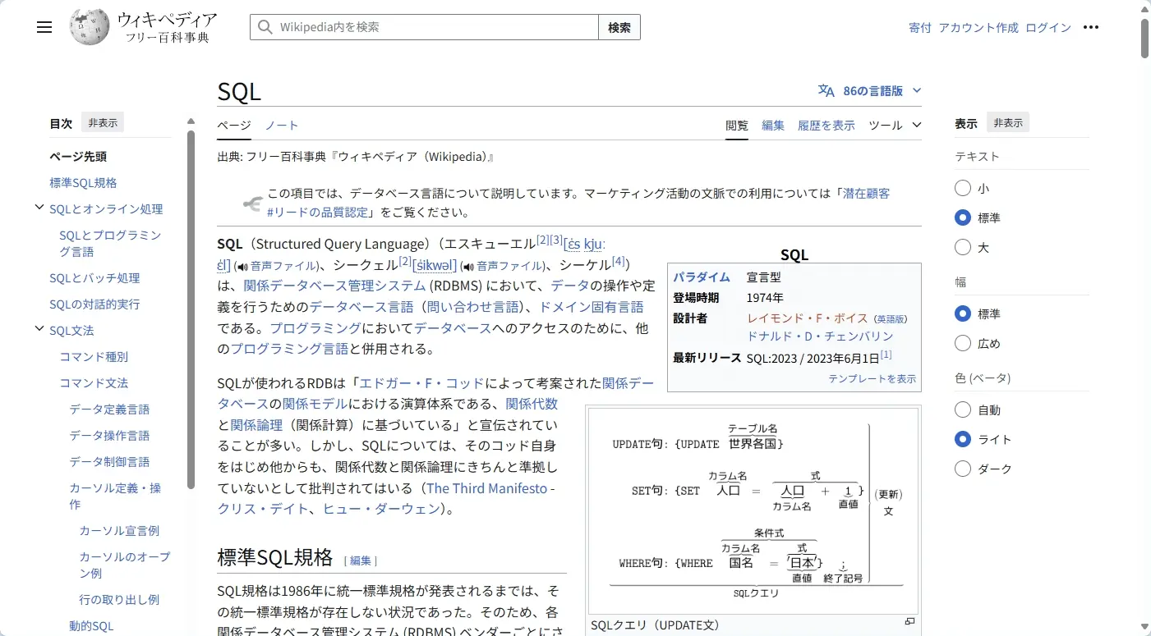Click the Wikipedia search input field
This screenshot has height=636, width=1151.
click(424, 27)
